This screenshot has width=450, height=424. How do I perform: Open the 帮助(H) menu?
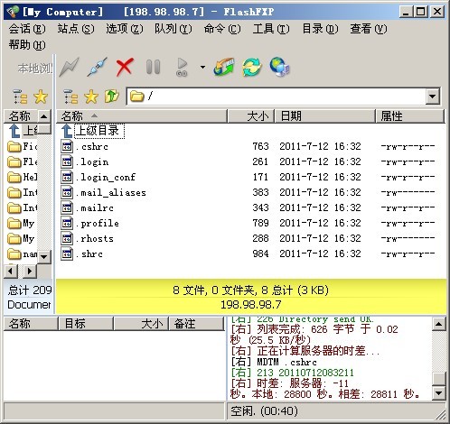[27, 45]
